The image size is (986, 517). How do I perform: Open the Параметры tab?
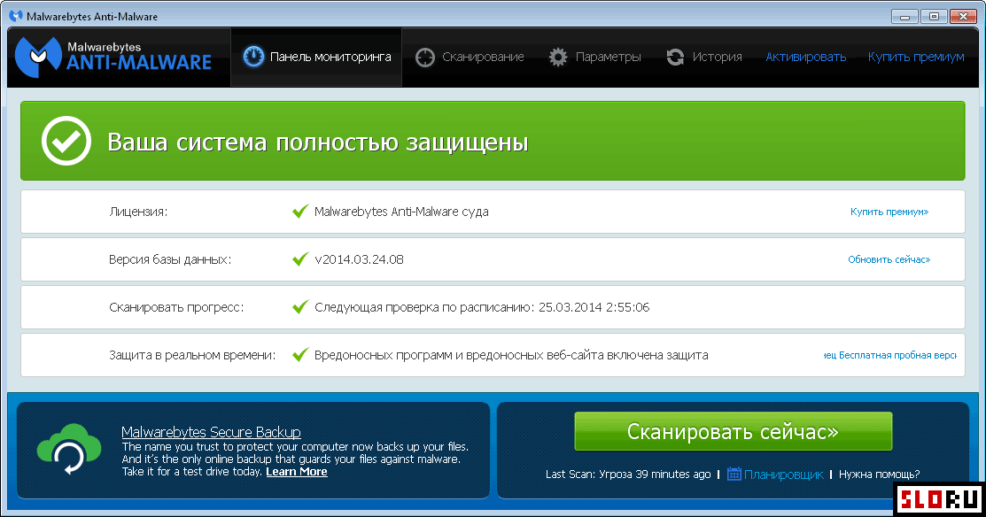pyautogui.click(x=594, y=58)
